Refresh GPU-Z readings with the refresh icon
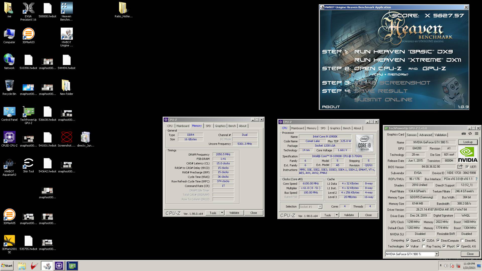This screenshot has width=482, height=271. [x=470, y=134]
